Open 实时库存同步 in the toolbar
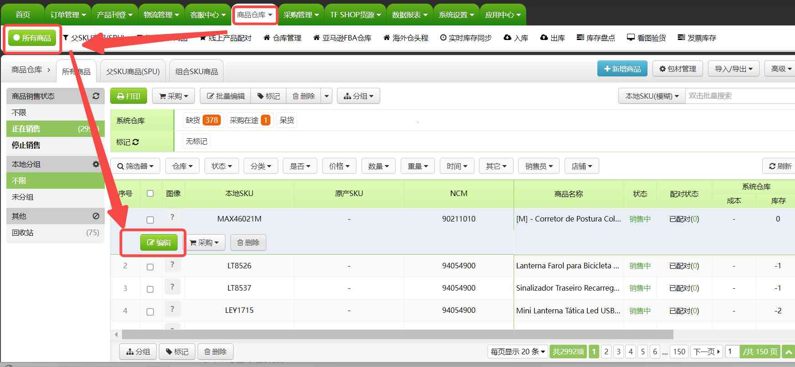Screen dimensions: 795x367 (466, 38)
